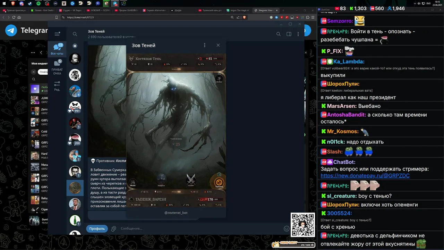This screenshot has width=444, height=250.
Task: Close the Зов Теней mini app
Action: point(218,45)
